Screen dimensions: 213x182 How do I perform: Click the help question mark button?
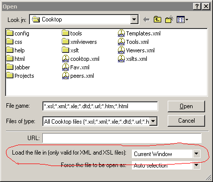(x=197, y=6)
